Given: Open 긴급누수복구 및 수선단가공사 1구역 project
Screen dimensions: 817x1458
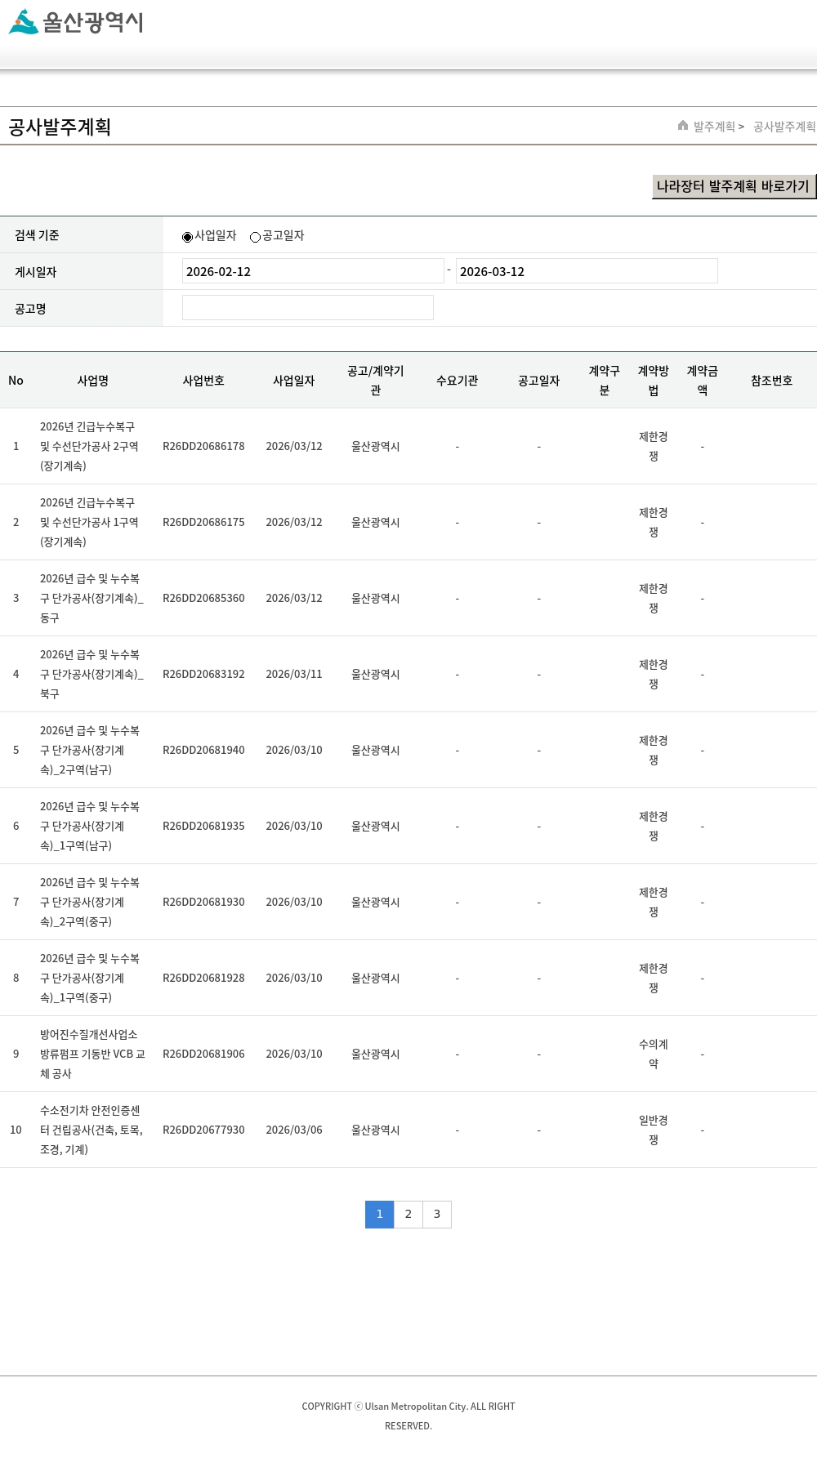Looking at the screenshot, I should (90, 522).
